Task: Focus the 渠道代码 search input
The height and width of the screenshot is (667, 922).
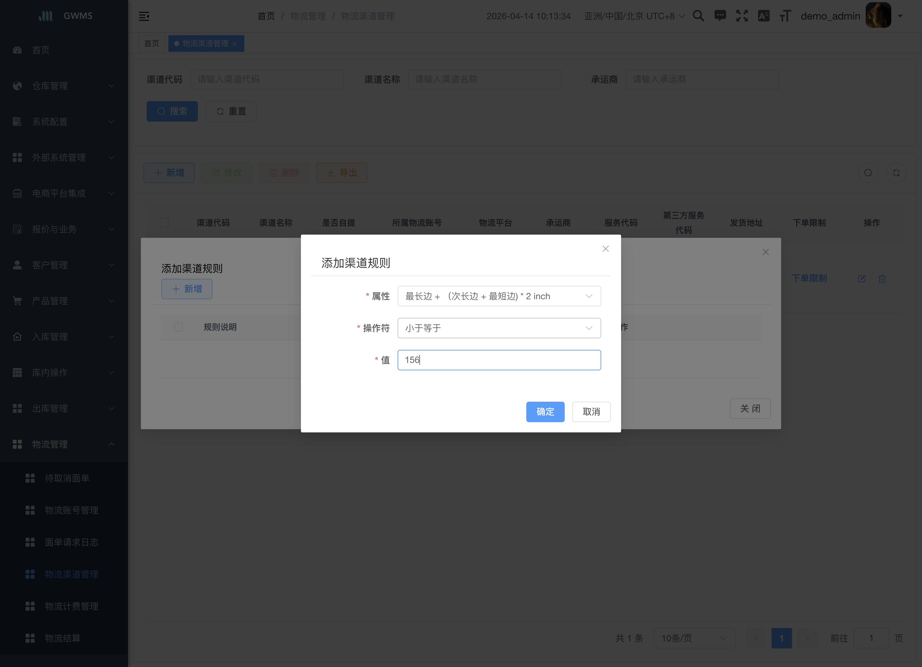Action: point(267,79)
